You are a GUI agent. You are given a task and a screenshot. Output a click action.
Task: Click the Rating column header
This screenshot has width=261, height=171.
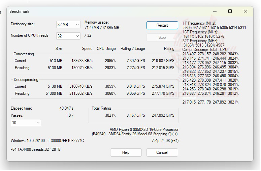[169, 49]
